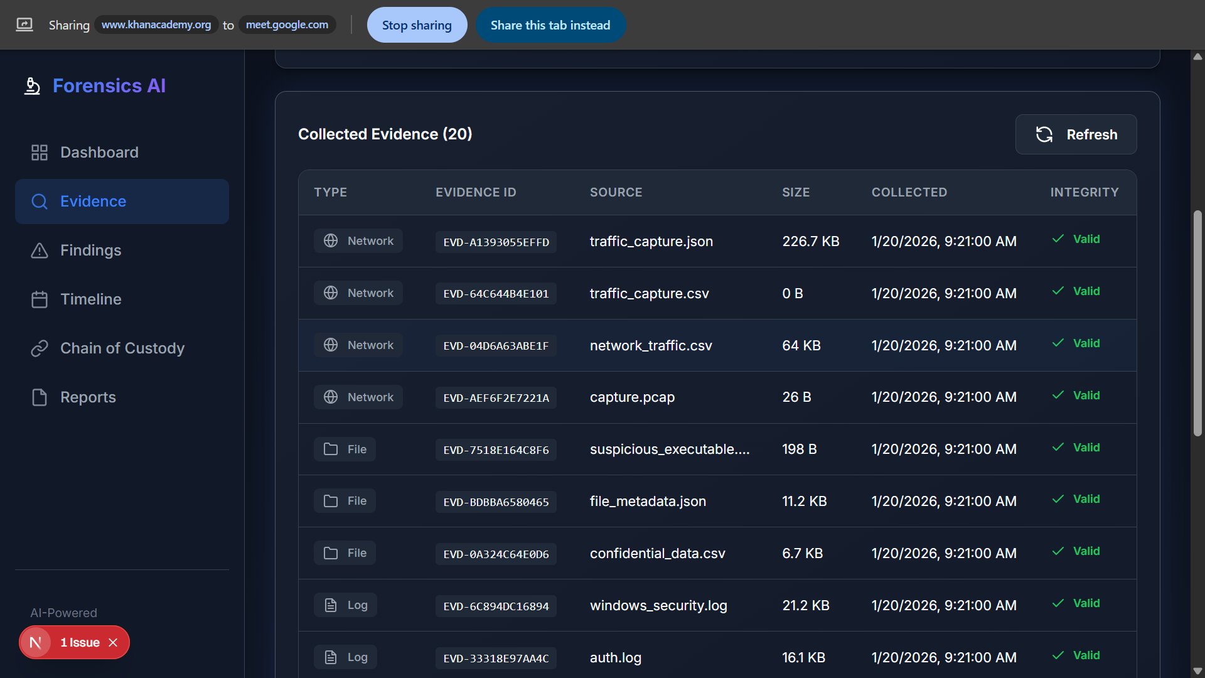Viewport: 1205px width, 678px height.
Task: Click the globe icon on traffic_capture.json row
Action: 331,241
